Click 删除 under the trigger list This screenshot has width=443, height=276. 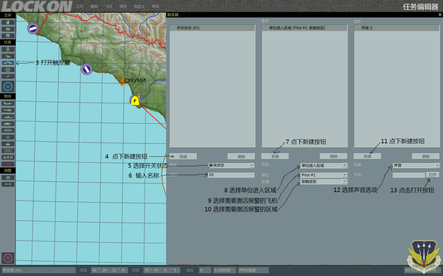[x=241, y=157]
